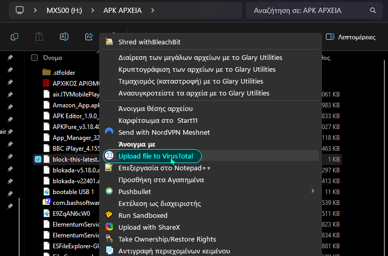388x256 pixels.
Task: Click the .stfolder folder icon
Action: pos(47,72)
